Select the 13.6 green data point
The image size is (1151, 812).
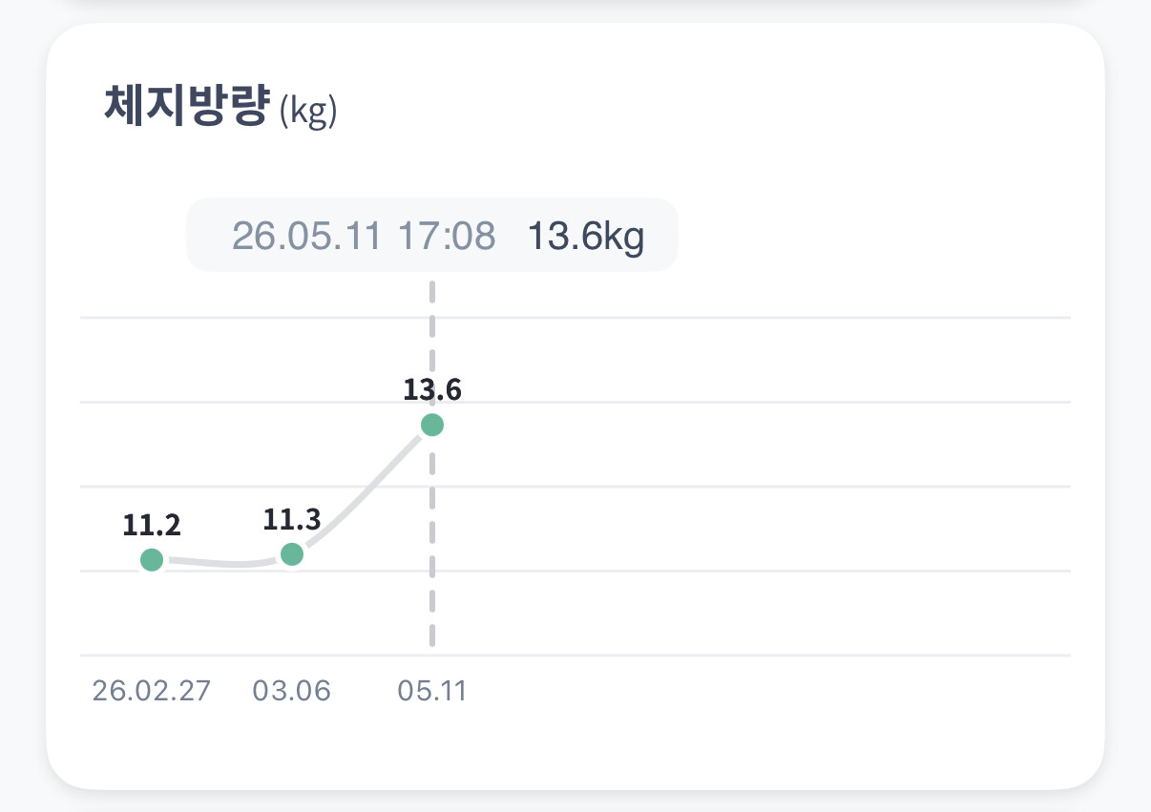432,426
